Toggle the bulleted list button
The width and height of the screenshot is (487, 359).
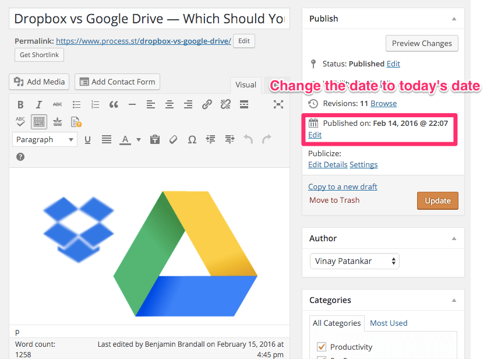(76, 105)
